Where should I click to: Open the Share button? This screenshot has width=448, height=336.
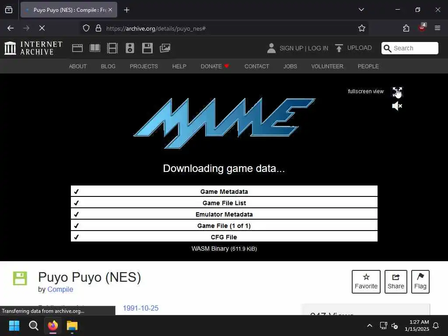click(395, 281)
